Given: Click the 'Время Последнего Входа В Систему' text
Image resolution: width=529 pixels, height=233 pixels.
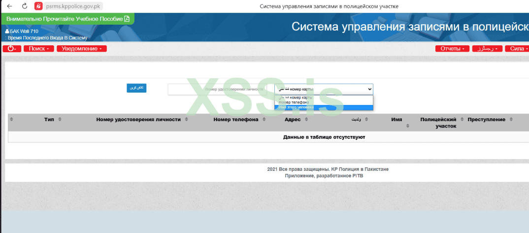Looking at the screenshot, I should click(x=47, y=38).
